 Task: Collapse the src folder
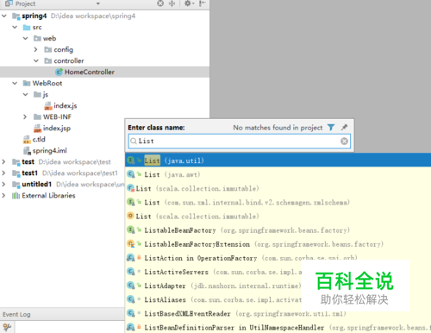coord(15,27)
